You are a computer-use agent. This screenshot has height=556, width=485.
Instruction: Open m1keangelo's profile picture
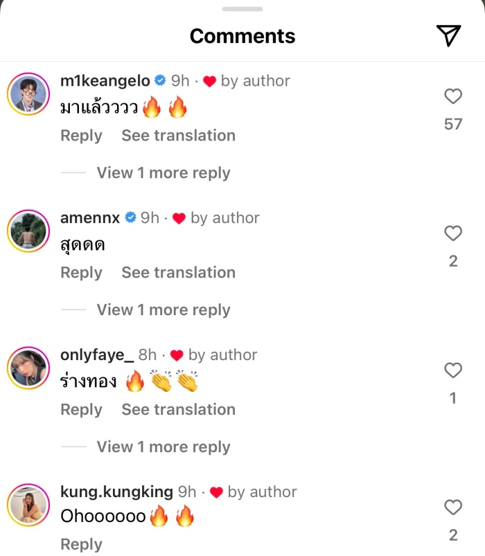(28, 93)
